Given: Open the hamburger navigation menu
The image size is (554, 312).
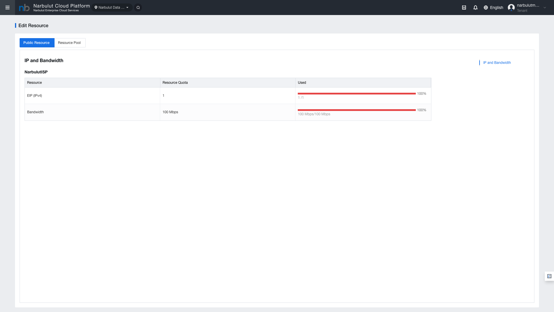Looking at the screenshot, I should 8,8.
